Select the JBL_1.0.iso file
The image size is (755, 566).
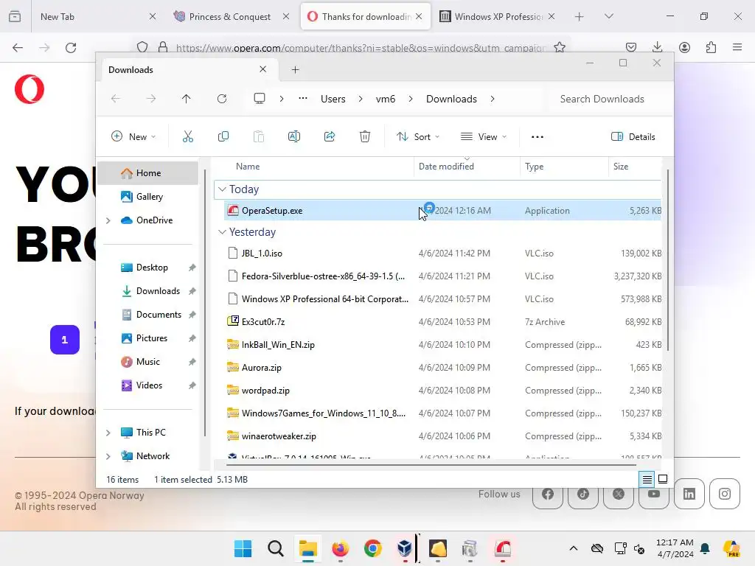(443, 254)
